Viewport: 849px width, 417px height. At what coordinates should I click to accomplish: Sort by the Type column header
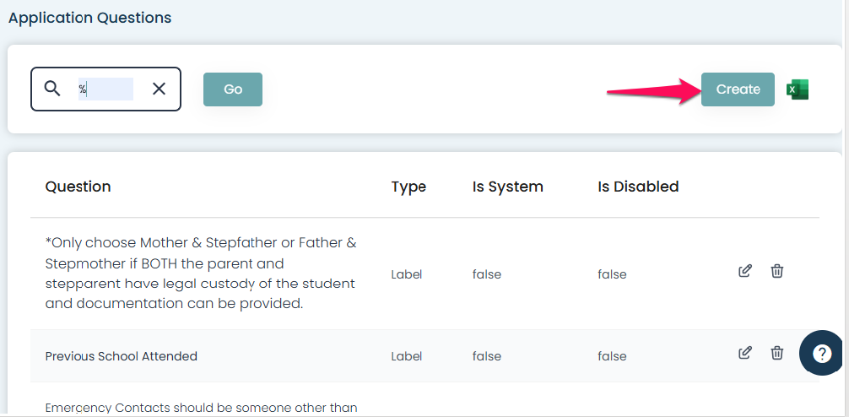click(x=408, y=187)
